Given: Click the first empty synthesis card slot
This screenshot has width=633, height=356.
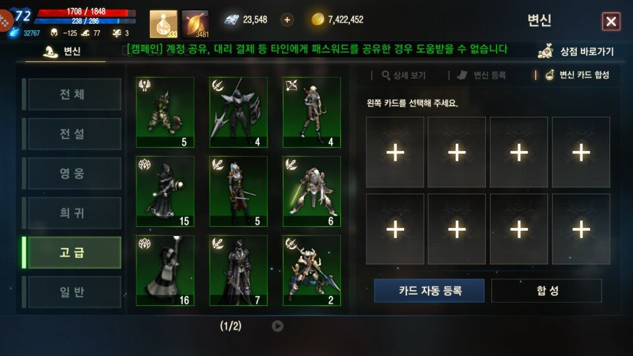Looking at the screenshot, I should (395, 152).
